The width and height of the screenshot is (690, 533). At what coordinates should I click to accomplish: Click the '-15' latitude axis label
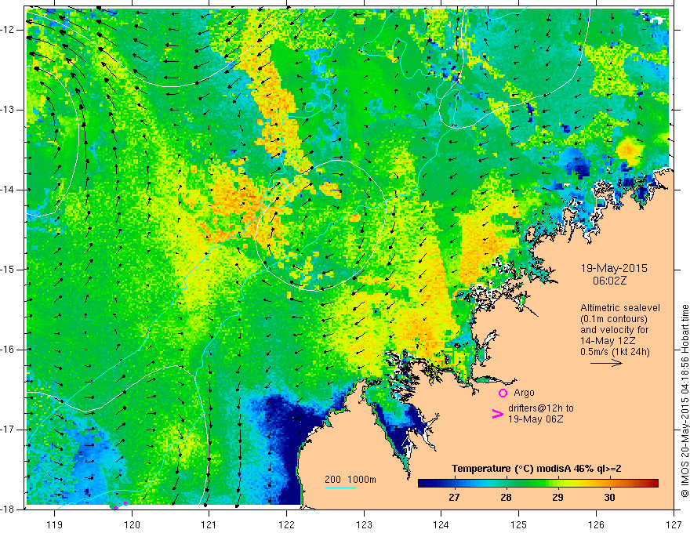click(8, 270)
